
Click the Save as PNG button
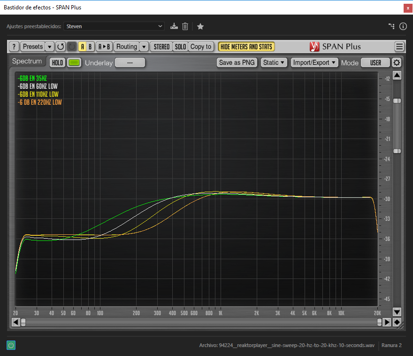click(237, 62)
